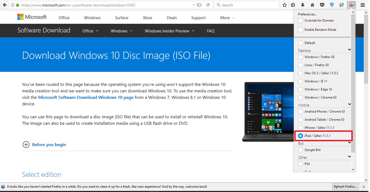
Task: Click the User-Agent Switcher extension icon
Action: 351,5
